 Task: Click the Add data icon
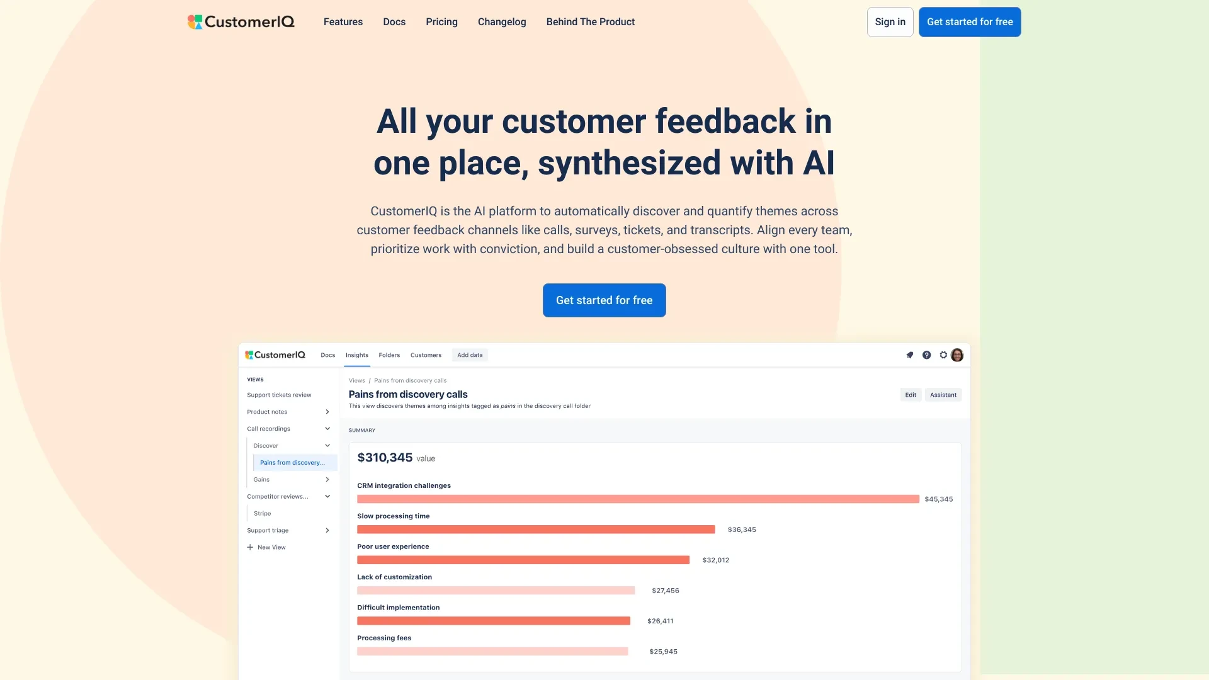pyautogui.click(x=469, y=354)
